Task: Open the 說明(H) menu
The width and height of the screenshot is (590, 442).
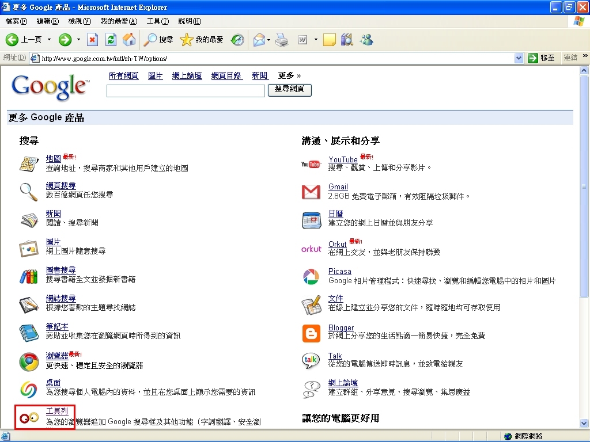Action: [190, 21]
